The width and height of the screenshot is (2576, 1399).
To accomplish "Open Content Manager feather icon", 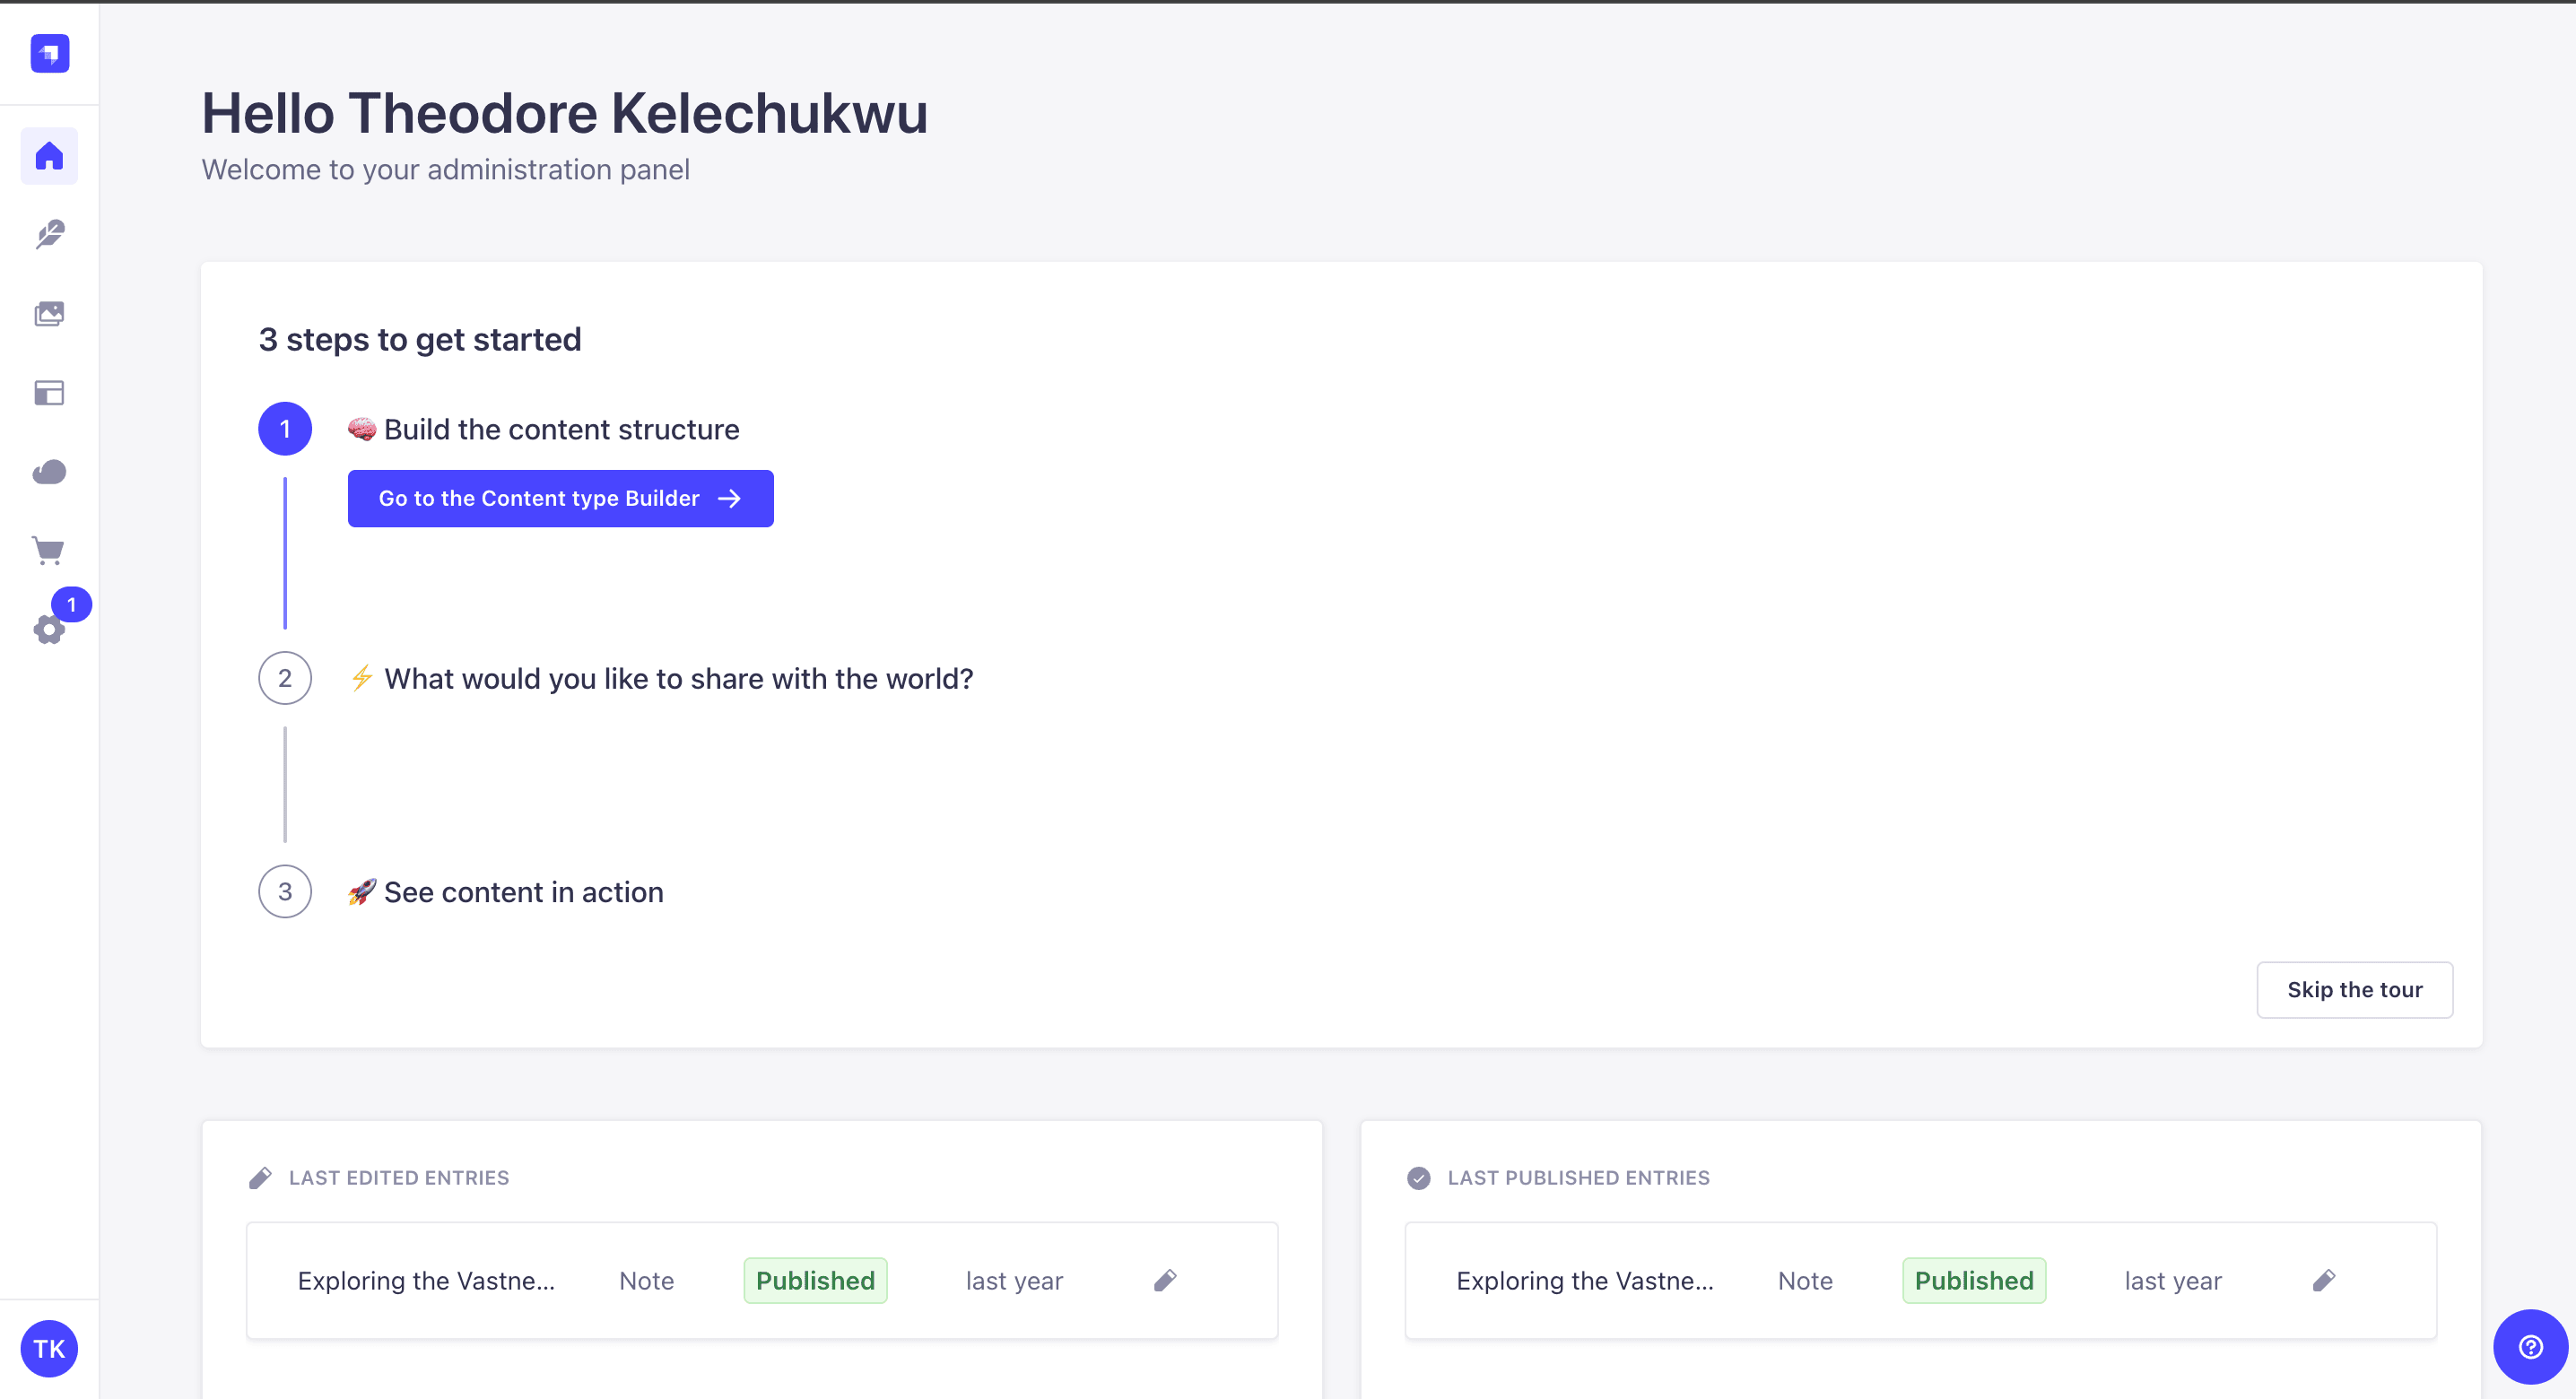I will (x=49, y=235).
